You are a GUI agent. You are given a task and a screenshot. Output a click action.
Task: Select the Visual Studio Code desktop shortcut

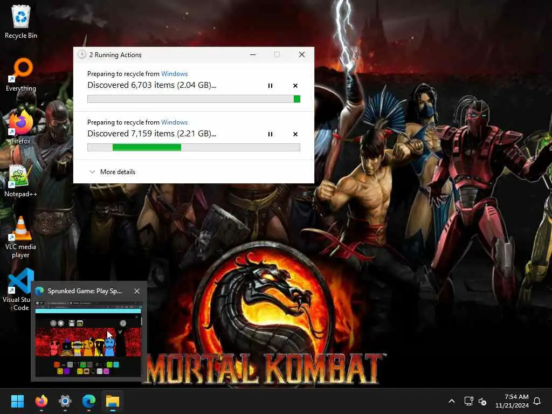pyautogui.click(x=17, y=289)
